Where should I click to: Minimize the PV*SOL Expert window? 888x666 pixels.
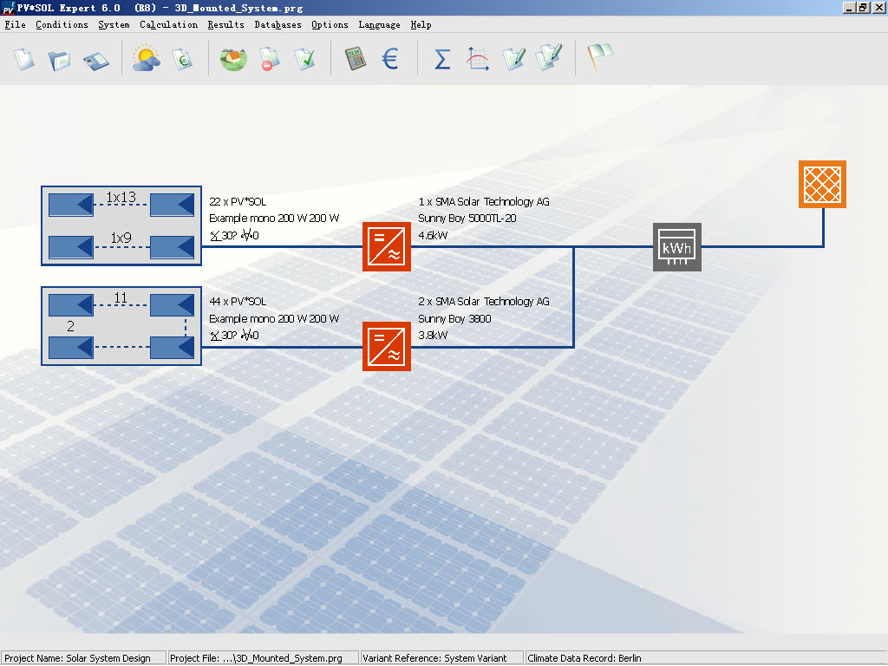(x=849, y=7)
